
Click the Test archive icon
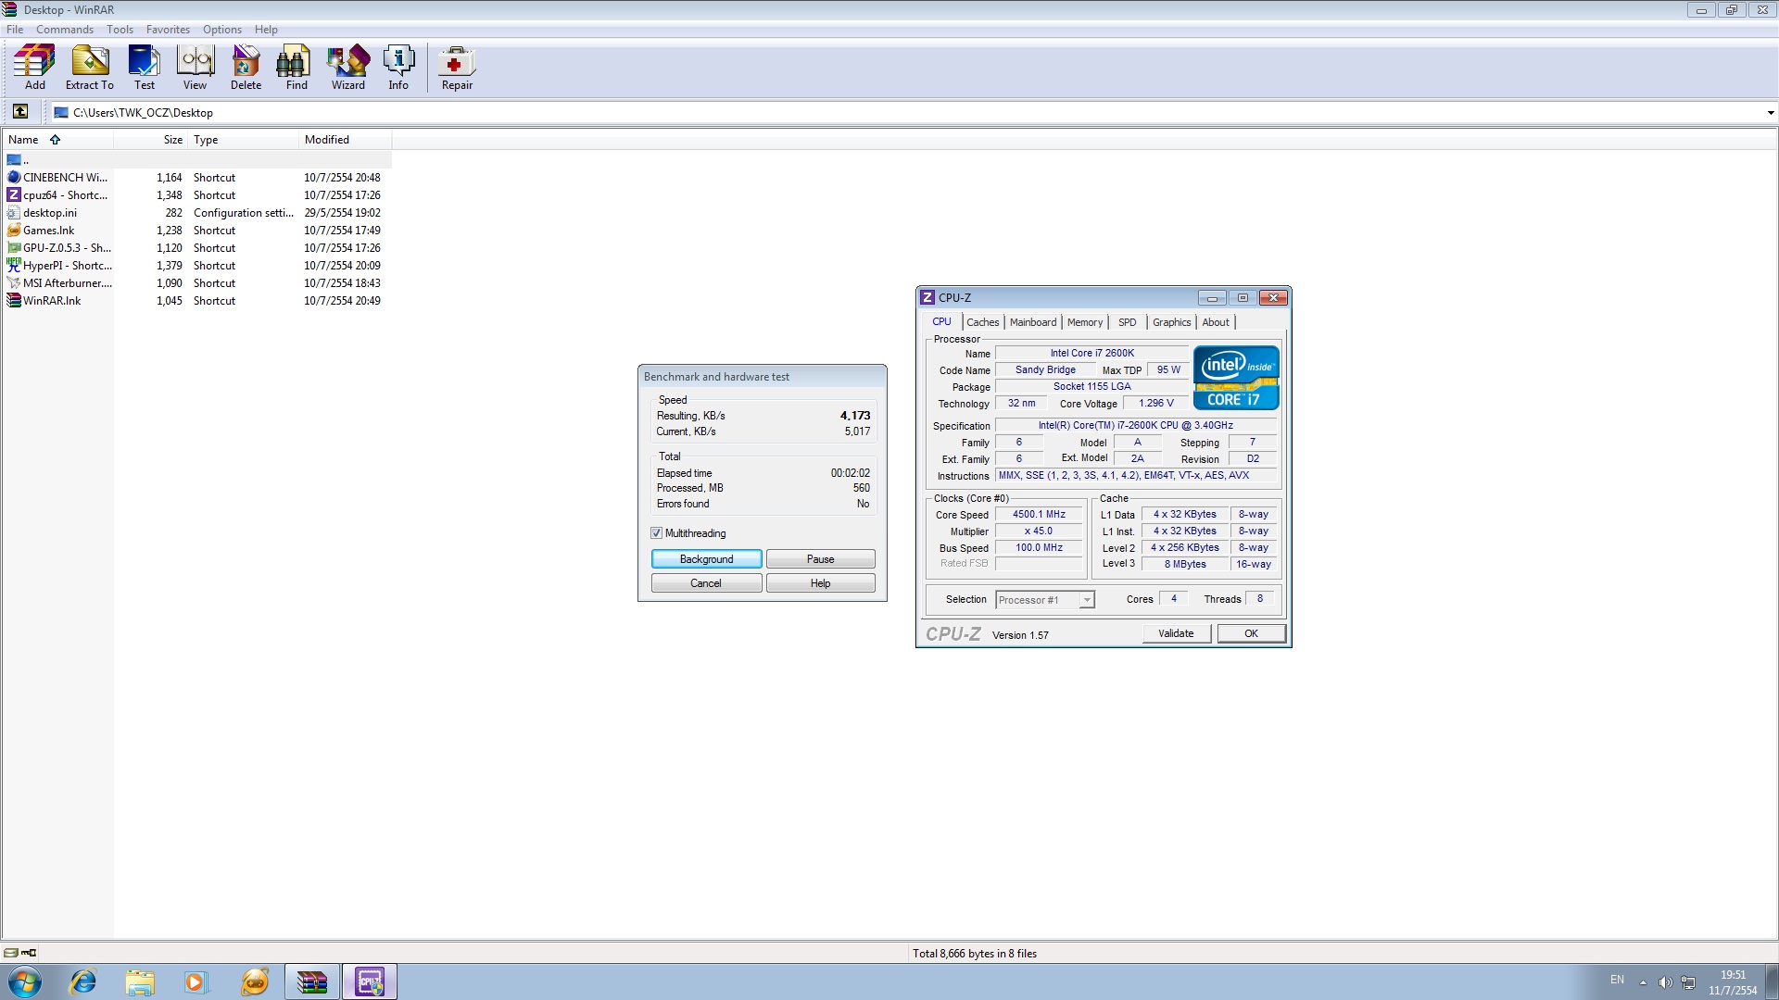[x=144, y=67]
